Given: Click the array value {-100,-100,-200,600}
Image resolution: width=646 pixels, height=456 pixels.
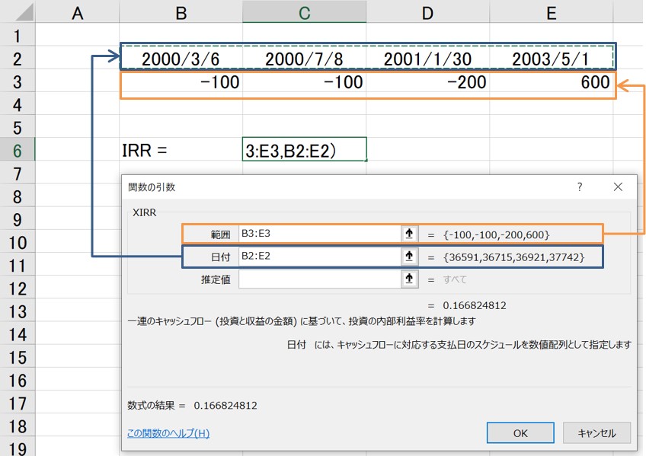Looking at the screenshot, I should pos(496,235).
